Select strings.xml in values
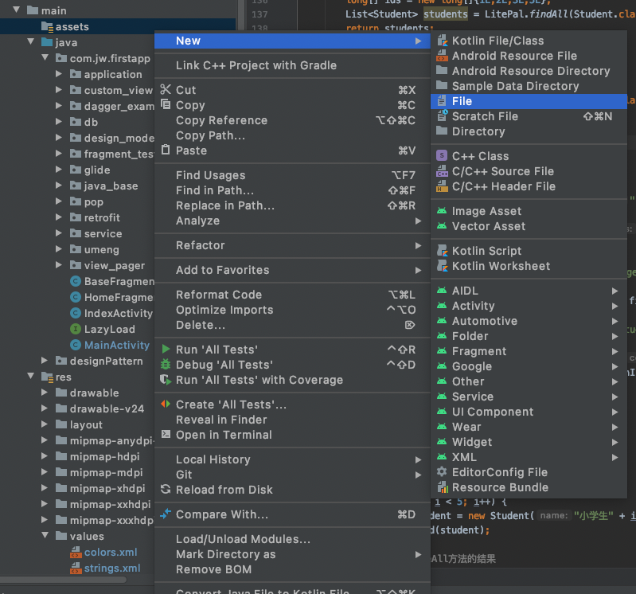This screenshot has width=636, height=594. 112,568
